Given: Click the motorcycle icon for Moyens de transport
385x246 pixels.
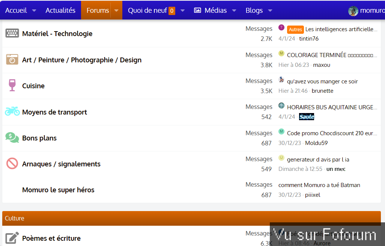Looking at the screenshot, I should (x=12, y=112).
